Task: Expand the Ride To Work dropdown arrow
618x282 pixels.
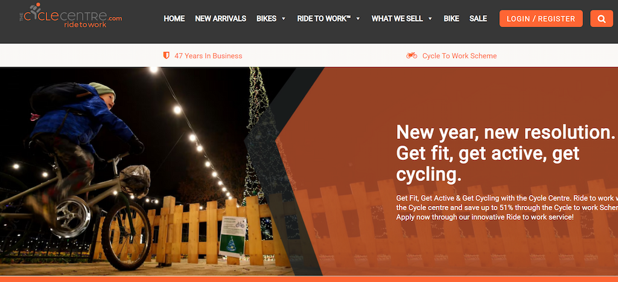Action: pos(358,19)
